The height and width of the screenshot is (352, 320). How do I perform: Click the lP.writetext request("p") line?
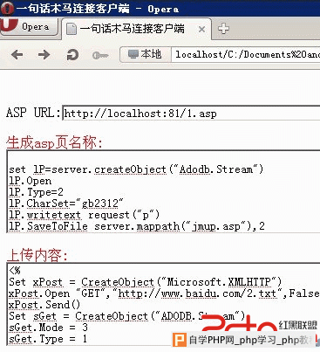point(85,215)
